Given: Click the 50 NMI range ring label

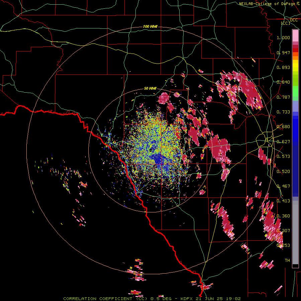Looking at the screenshot, I should pos(150,89).
